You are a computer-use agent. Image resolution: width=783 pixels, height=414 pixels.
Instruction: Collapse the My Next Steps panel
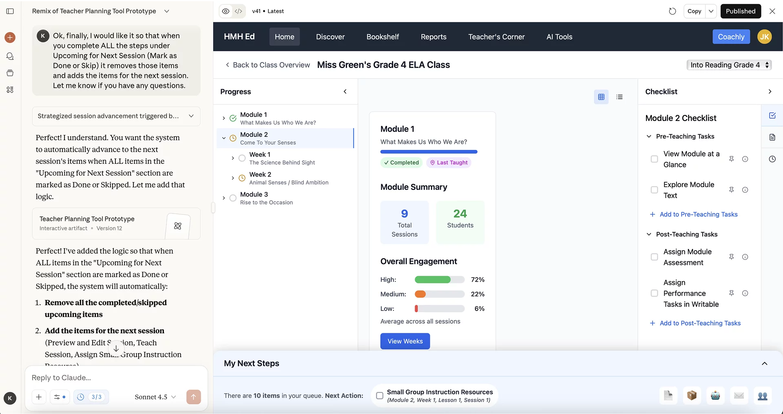click(764, 363)
